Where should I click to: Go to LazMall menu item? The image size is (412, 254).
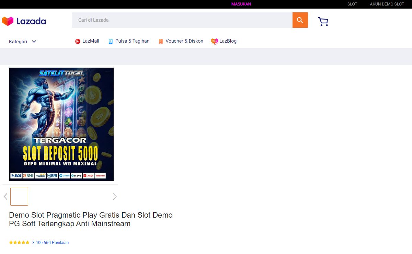(x=87, y=41)
